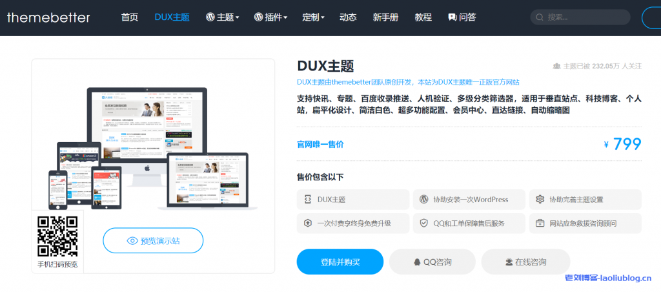Expand the 插件 dropdown menu
Image resolution: width=661 pixels, height=292 pixels.
[x=270, y=17]
